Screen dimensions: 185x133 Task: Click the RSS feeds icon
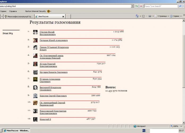click(144, 16)
